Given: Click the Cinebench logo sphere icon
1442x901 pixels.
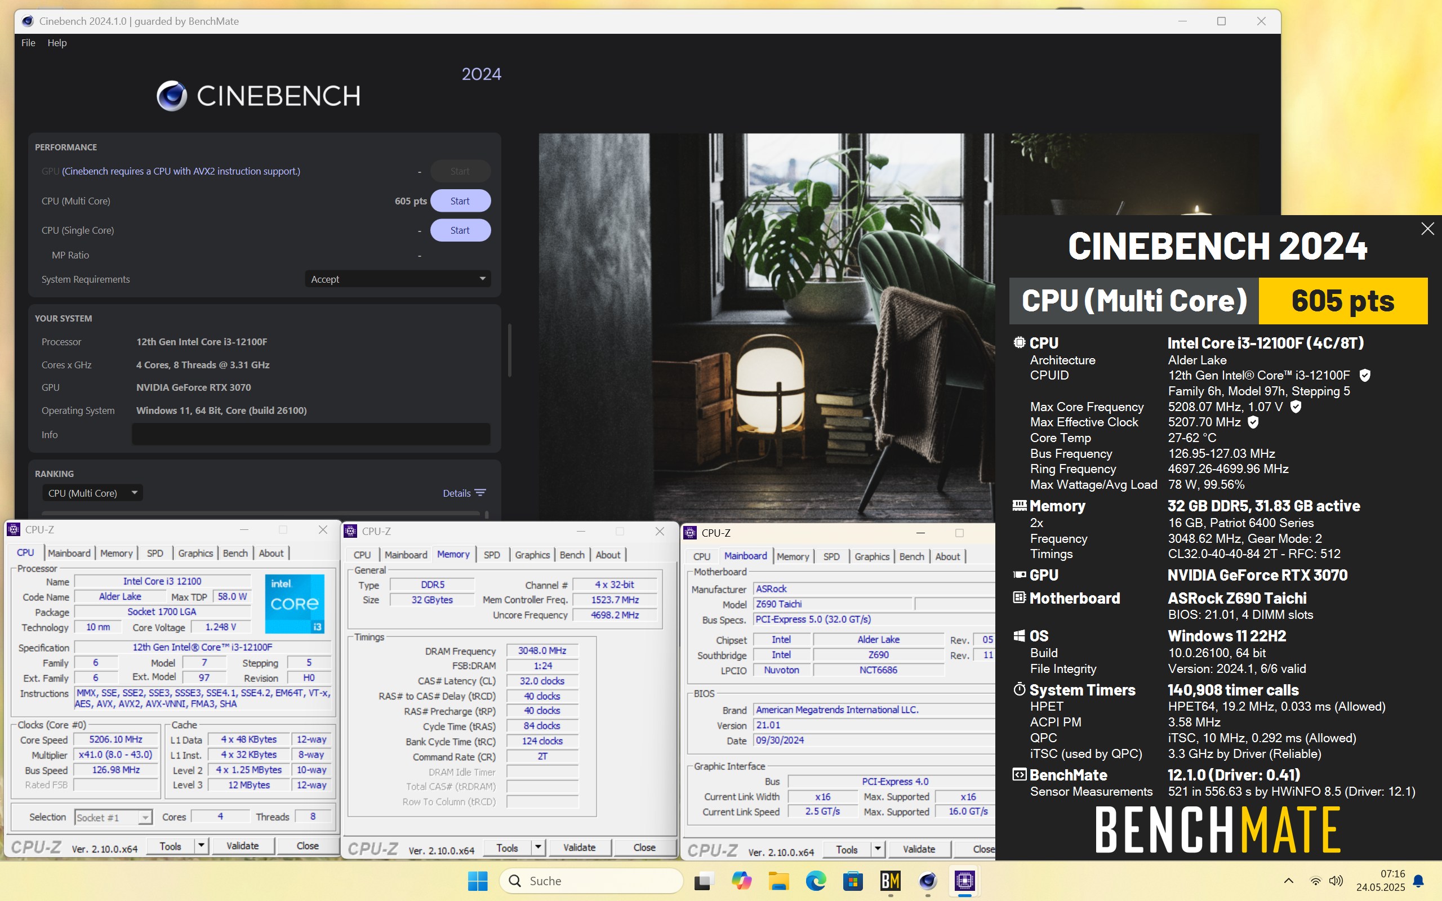Looking at the screenshot, I should pos(172,95).
